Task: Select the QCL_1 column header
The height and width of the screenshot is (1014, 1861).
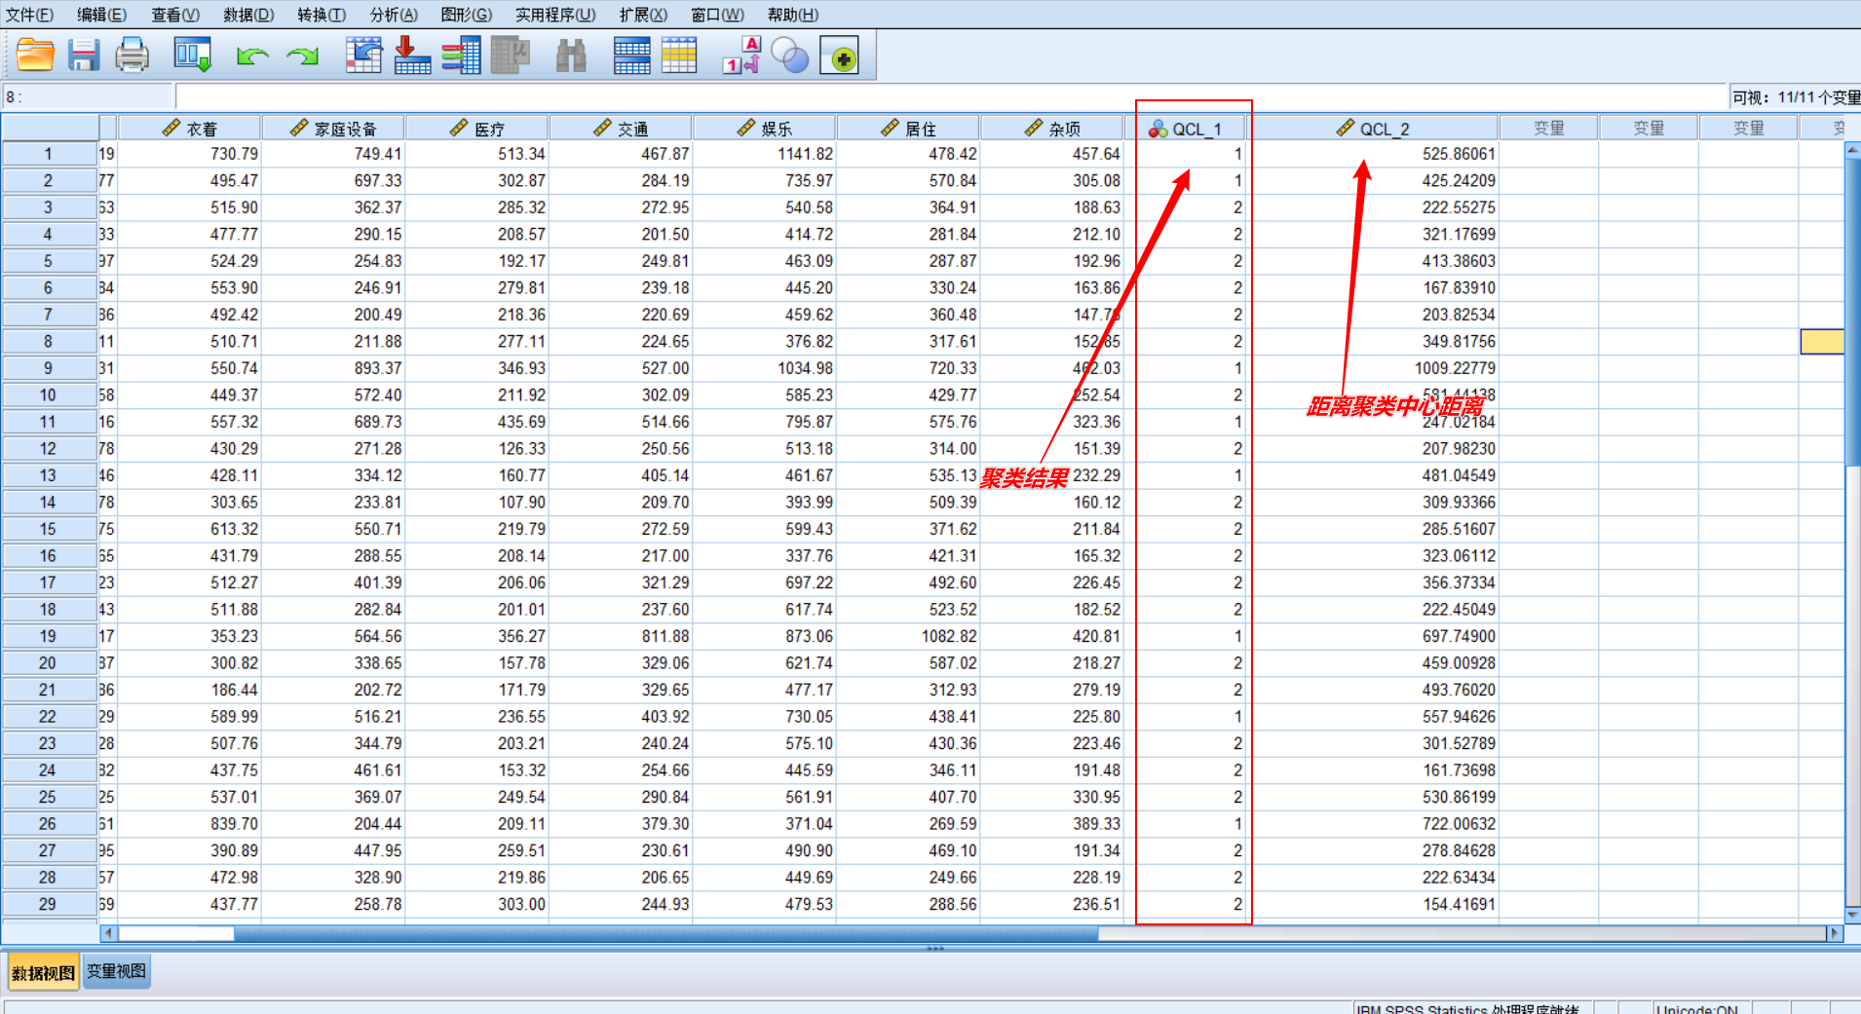Action: [1186, 129]
